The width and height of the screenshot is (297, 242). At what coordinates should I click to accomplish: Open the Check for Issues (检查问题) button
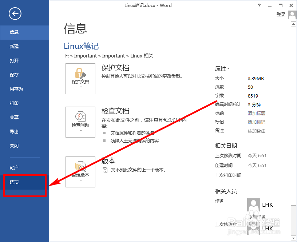[x=80, y=122]
